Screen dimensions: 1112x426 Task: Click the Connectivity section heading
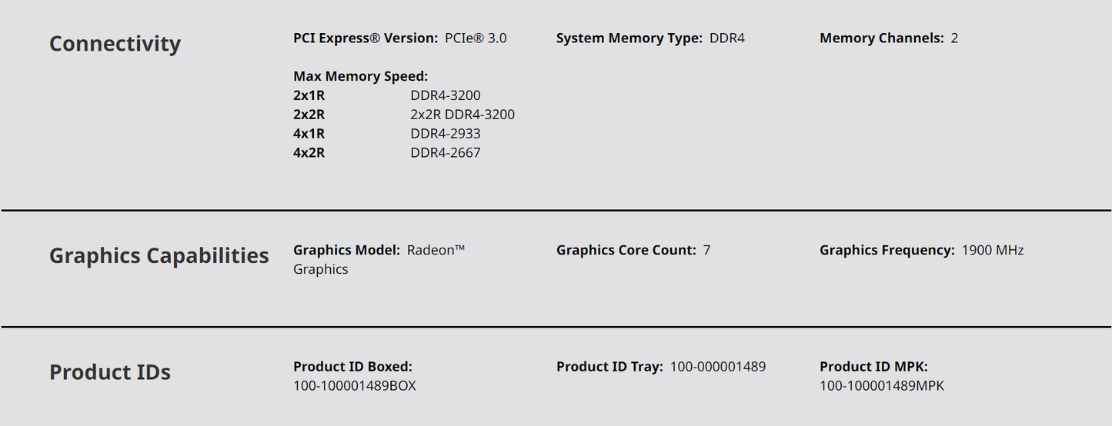(115, 44)
